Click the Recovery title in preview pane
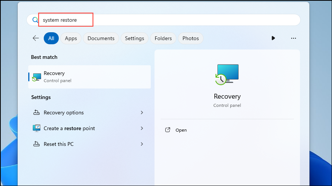 [227, 96]
